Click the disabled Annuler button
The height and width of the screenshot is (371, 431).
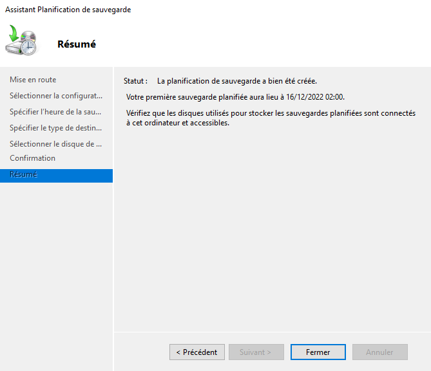coord(380,352)
